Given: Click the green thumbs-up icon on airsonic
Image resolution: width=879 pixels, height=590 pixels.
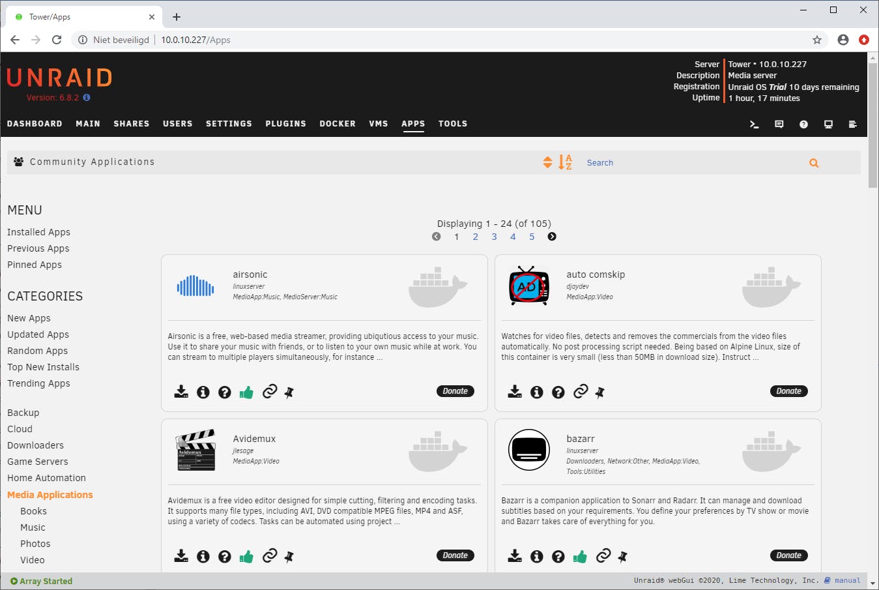Looking at the screenshot, I should [x=246, y=392].
